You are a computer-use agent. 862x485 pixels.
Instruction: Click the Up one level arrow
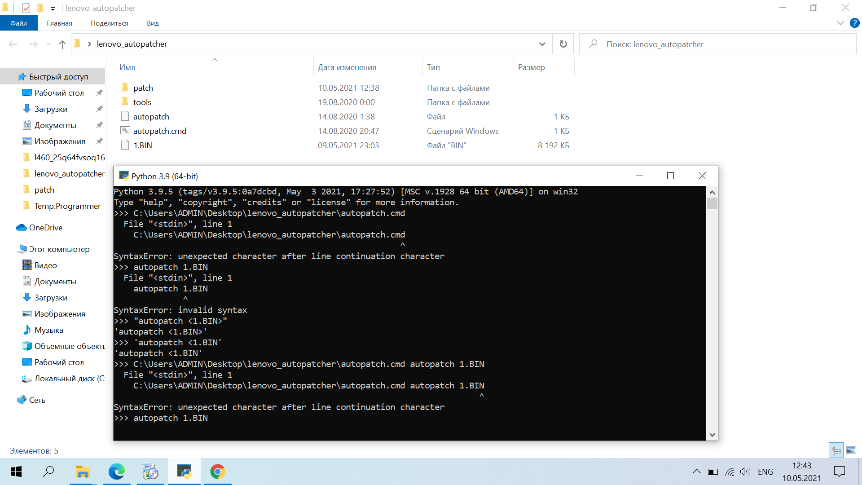62,44
